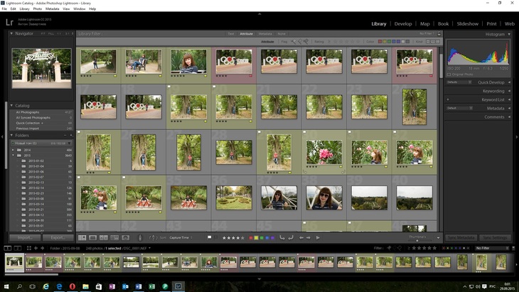Expand the Quick Develop panel
The width and height of the screenshot is (519, 292).
[x=510, y=82]
